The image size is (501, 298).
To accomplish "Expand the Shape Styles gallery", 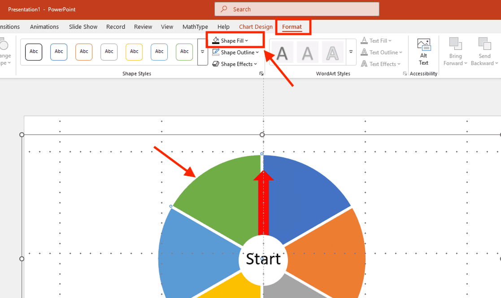I will pyautogui.click(x=202, y=52).
